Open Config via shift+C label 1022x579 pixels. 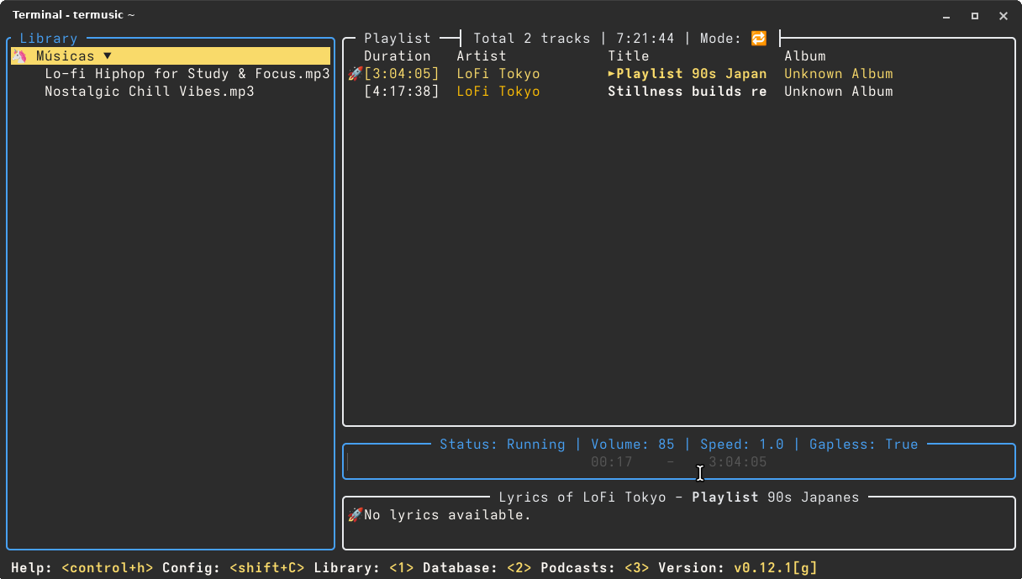coord(266,568)
